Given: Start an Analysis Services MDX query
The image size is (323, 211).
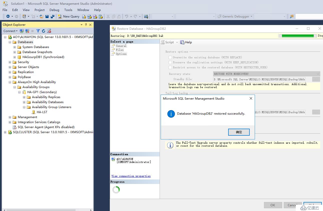Looking at the screenshot, I should pyautogui.click(x=90, y=17).
